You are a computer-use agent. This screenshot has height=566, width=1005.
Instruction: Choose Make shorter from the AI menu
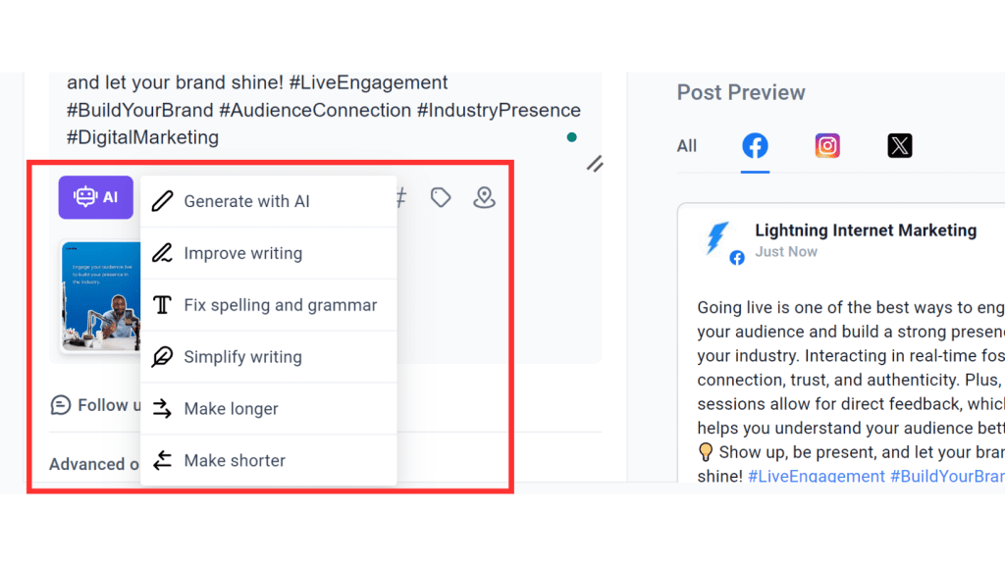pos(236,460)
